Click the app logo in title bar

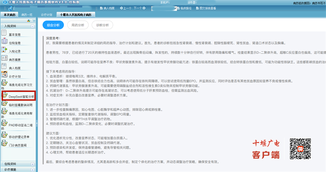coord(5,2)
